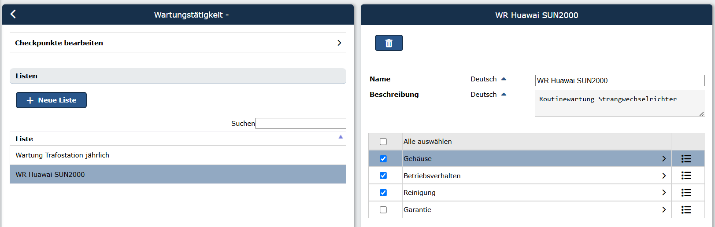Expand the Betriebsverhalten row chevron
715x227 pixels.
[664, 176]
